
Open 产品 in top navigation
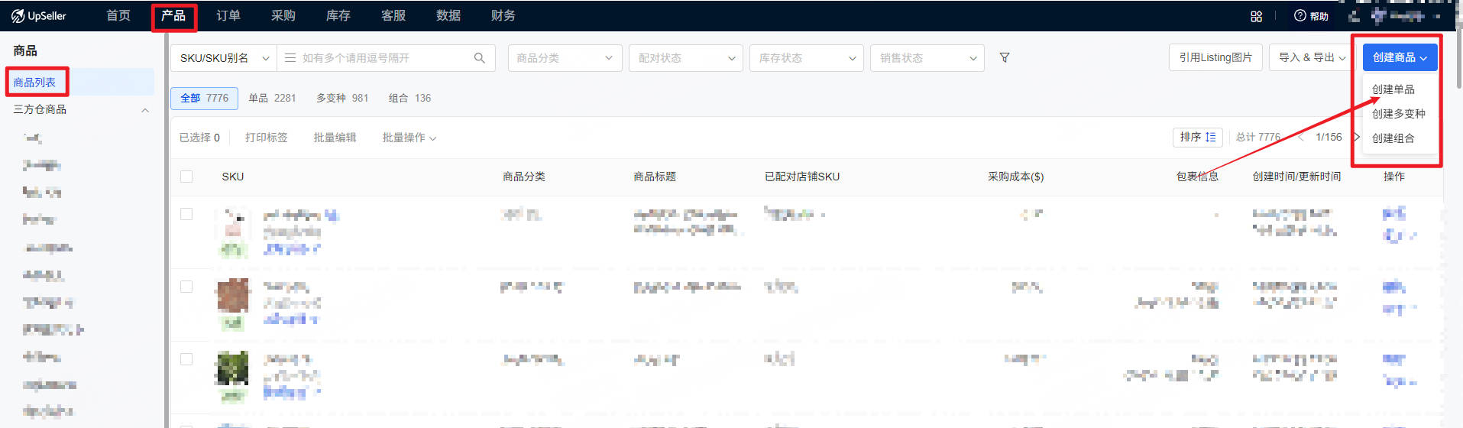[x=173, y=16]
